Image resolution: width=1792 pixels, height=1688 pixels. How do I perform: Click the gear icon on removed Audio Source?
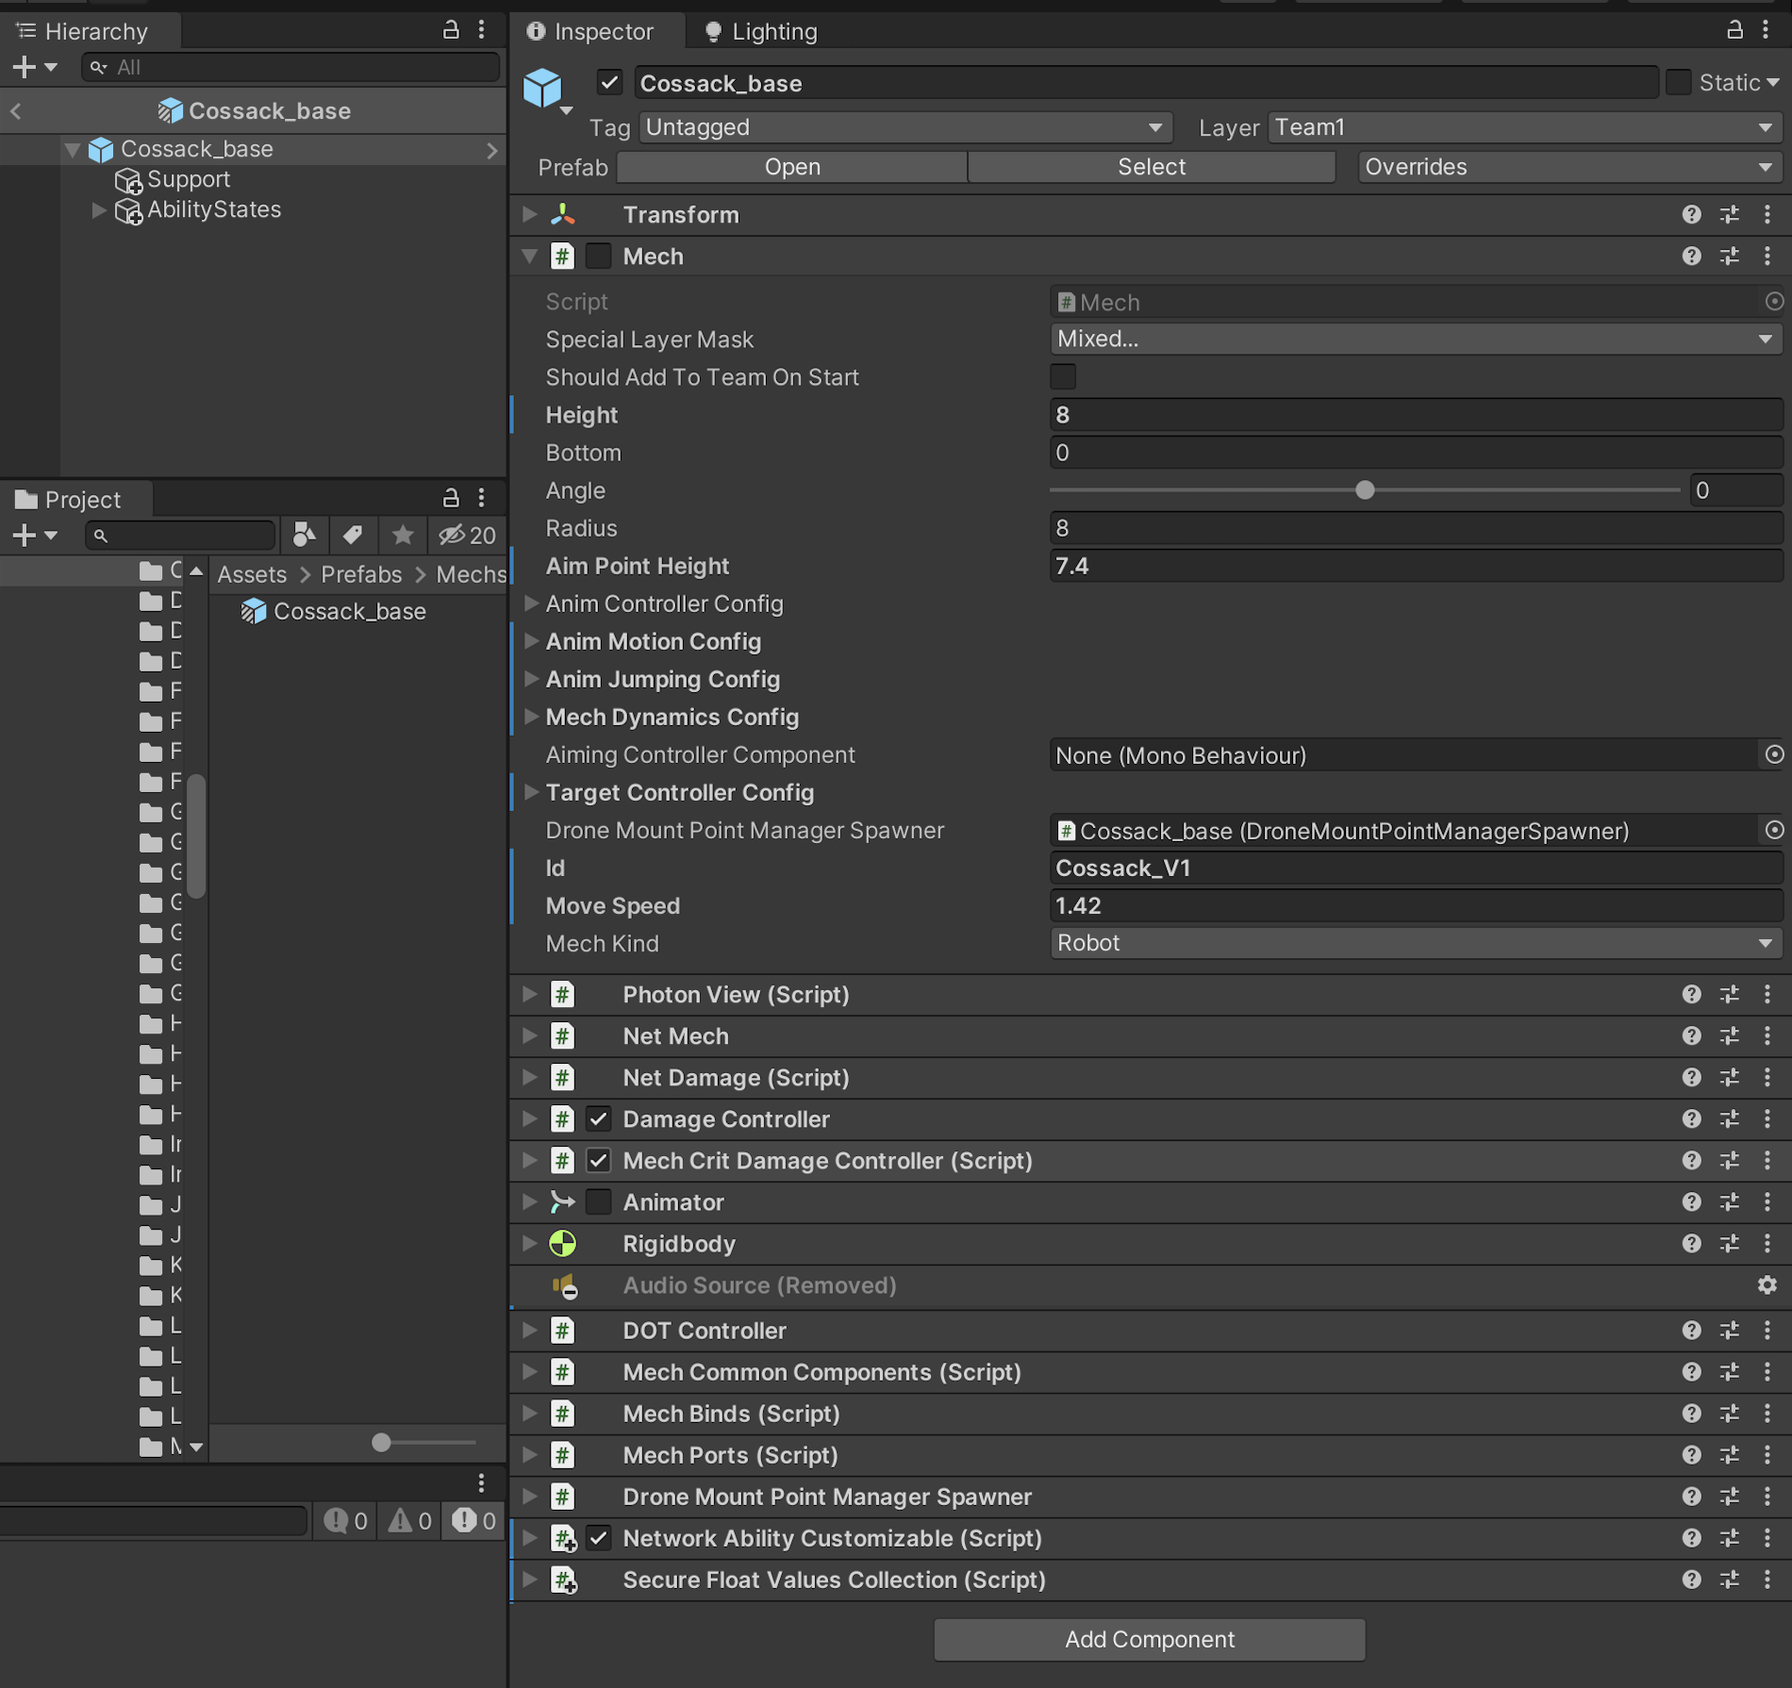tap(1767, 1285)
